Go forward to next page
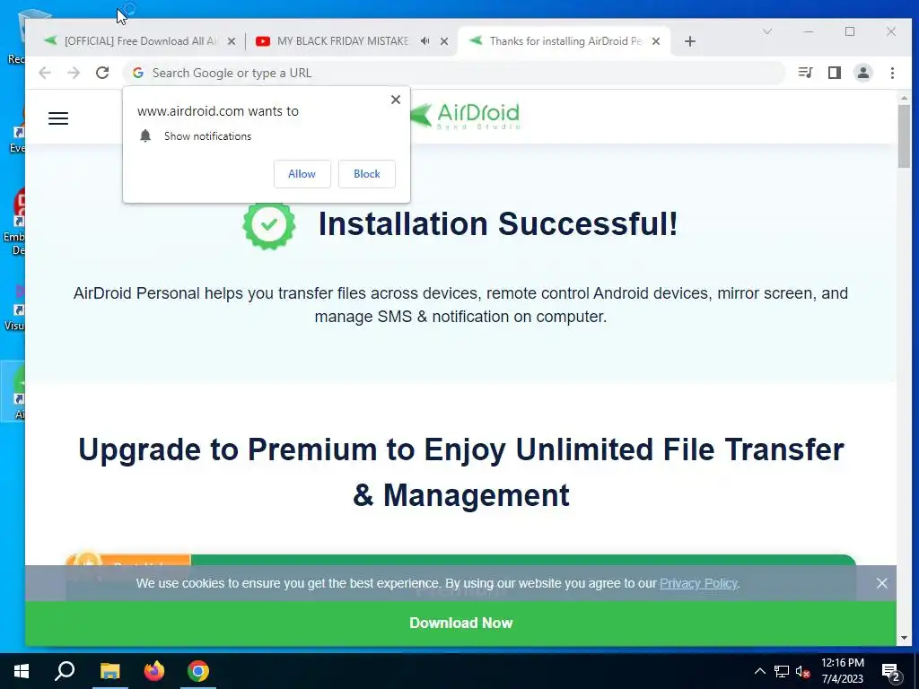The image size is (919, 689). click(x=74, y=73)
